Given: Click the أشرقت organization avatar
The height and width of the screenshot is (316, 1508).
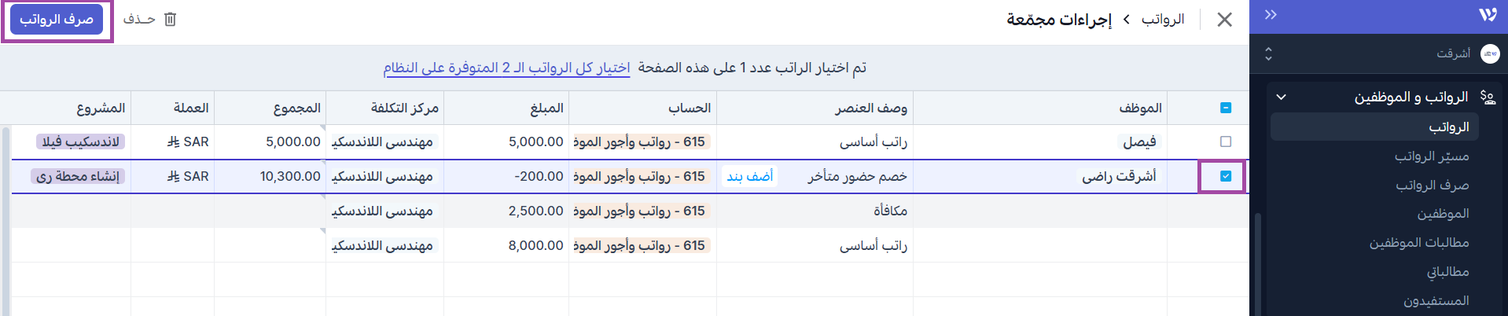Looking at the screenshot, I should pyautogui.click(x=1489, y=53).
